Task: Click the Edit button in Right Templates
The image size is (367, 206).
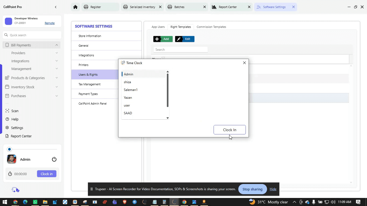Action: (x=185, y=39)
